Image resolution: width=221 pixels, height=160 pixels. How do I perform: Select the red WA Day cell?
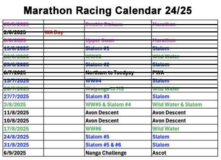pyautogui.click(x=54, y=32)
